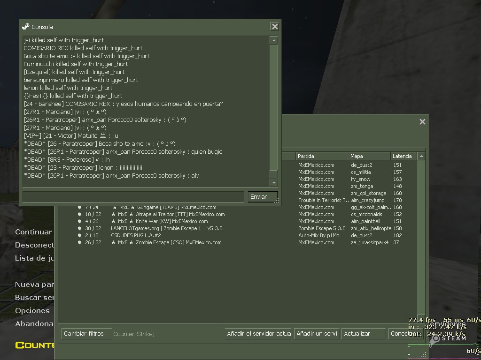
Task: Select the Zombie Escape [CSO] MxEMexico.com server
Action: click(x=166, y=242)
